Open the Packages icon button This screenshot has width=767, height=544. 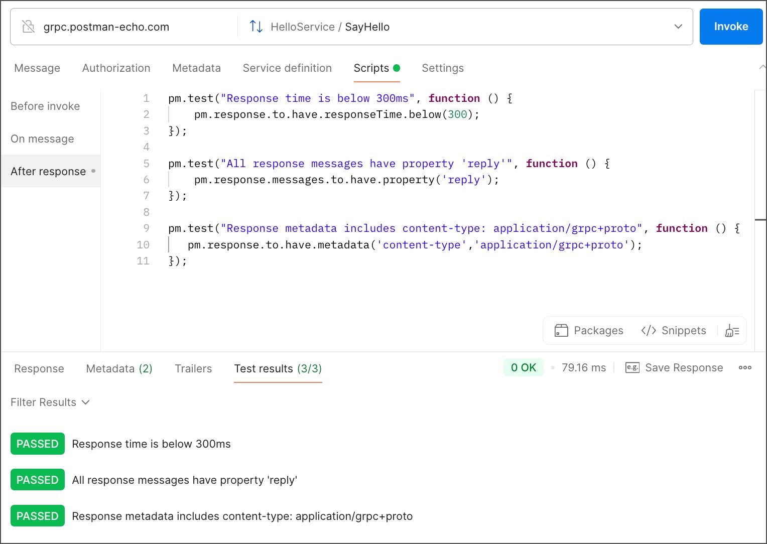pyautogui.click(x=561, y=330)
